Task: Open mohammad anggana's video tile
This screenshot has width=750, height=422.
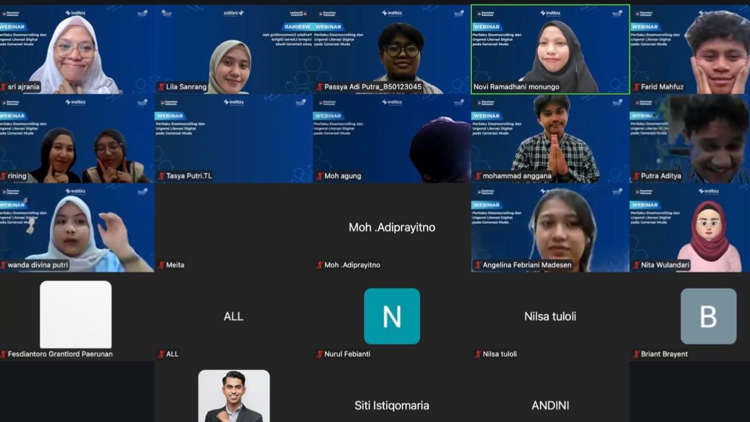Action: click(550, 138)
